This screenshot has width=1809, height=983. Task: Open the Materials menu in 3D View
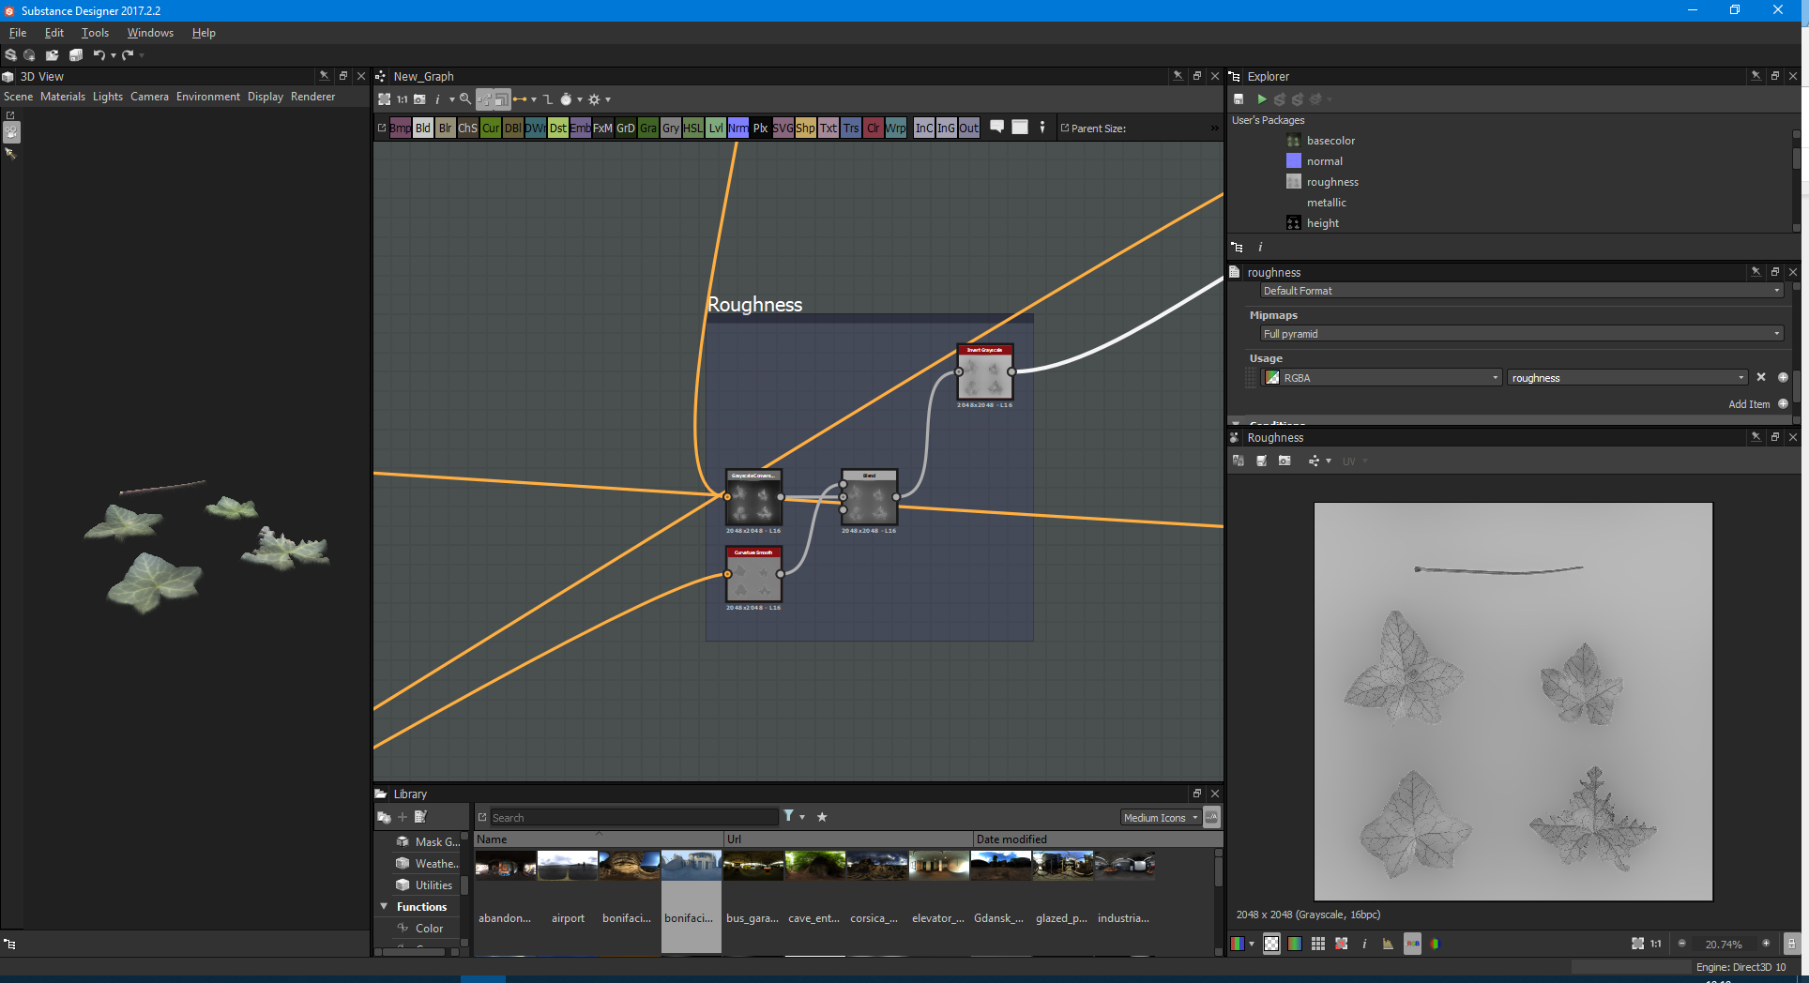(62, 97)
